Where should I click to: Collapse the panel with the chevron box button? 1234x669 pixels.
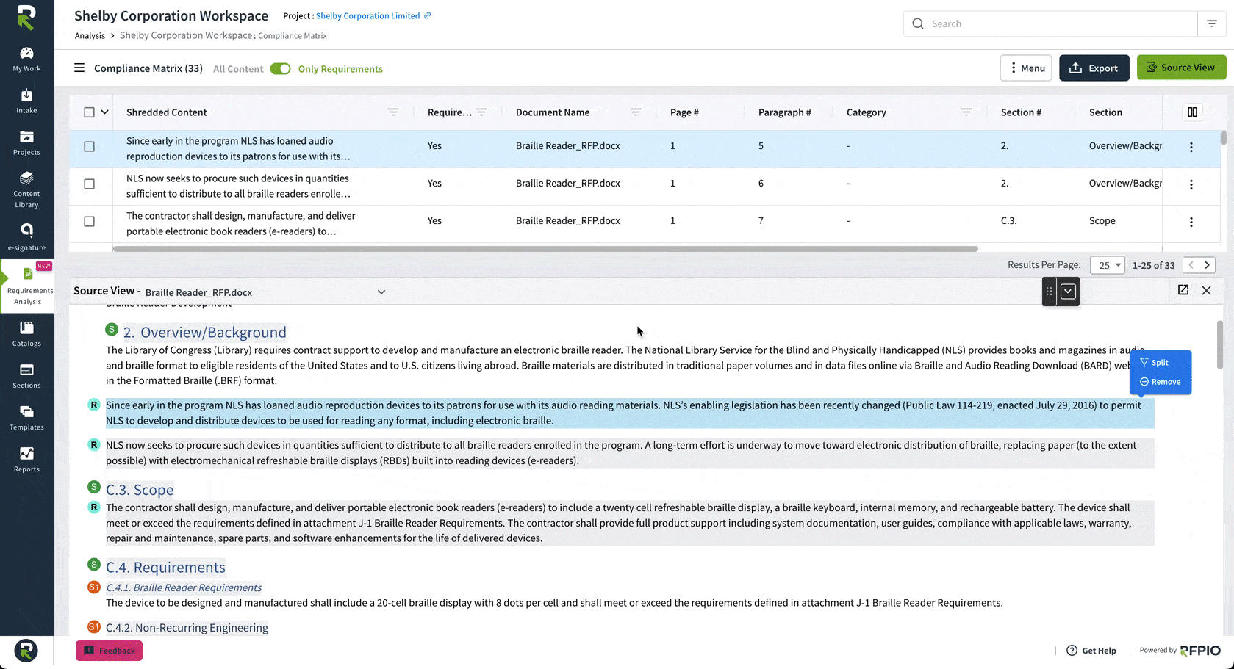coord(1068,292)
